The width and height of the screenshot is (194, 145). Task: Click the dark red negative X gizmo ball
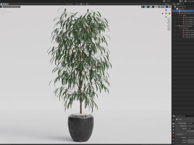click(162, 14)
